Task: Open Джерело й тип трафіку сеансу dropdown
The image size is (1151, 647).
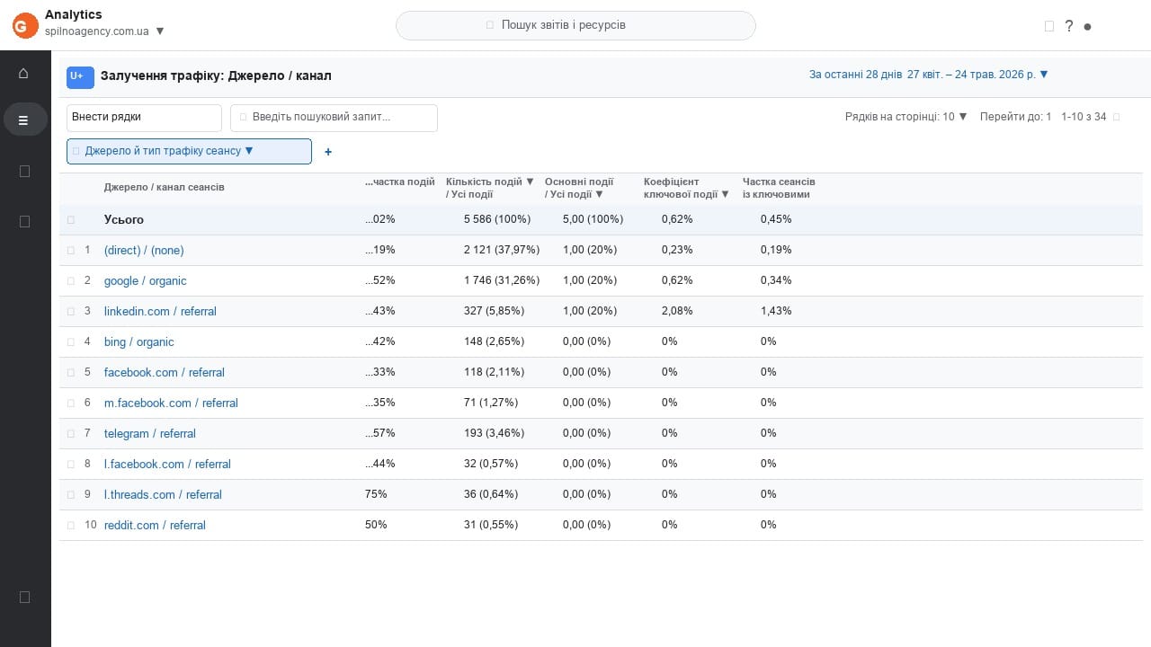Action: (x=189, y=151)
